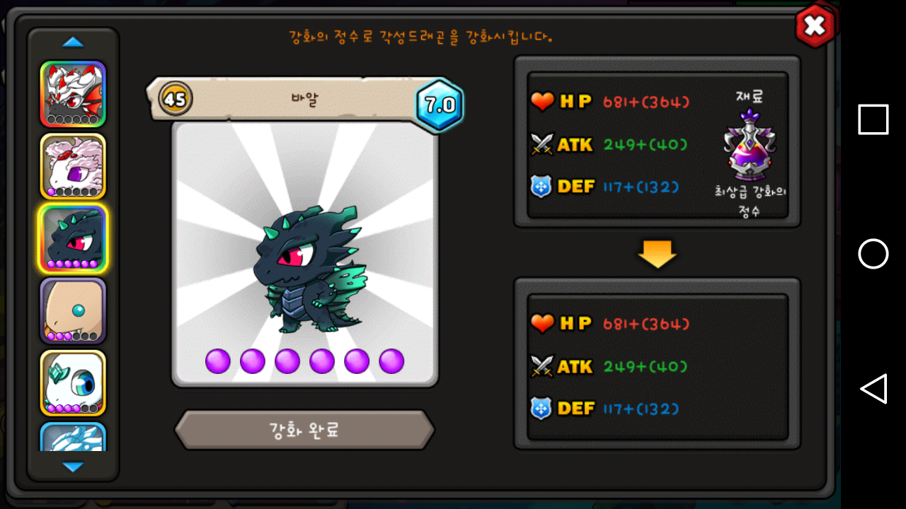Select the white blue-eyed dragon thumbnail

coord(73,383)
